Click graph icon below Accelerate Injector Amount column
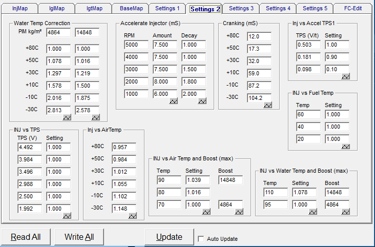This screenshot has width=375, height=247. coord(173,101)
